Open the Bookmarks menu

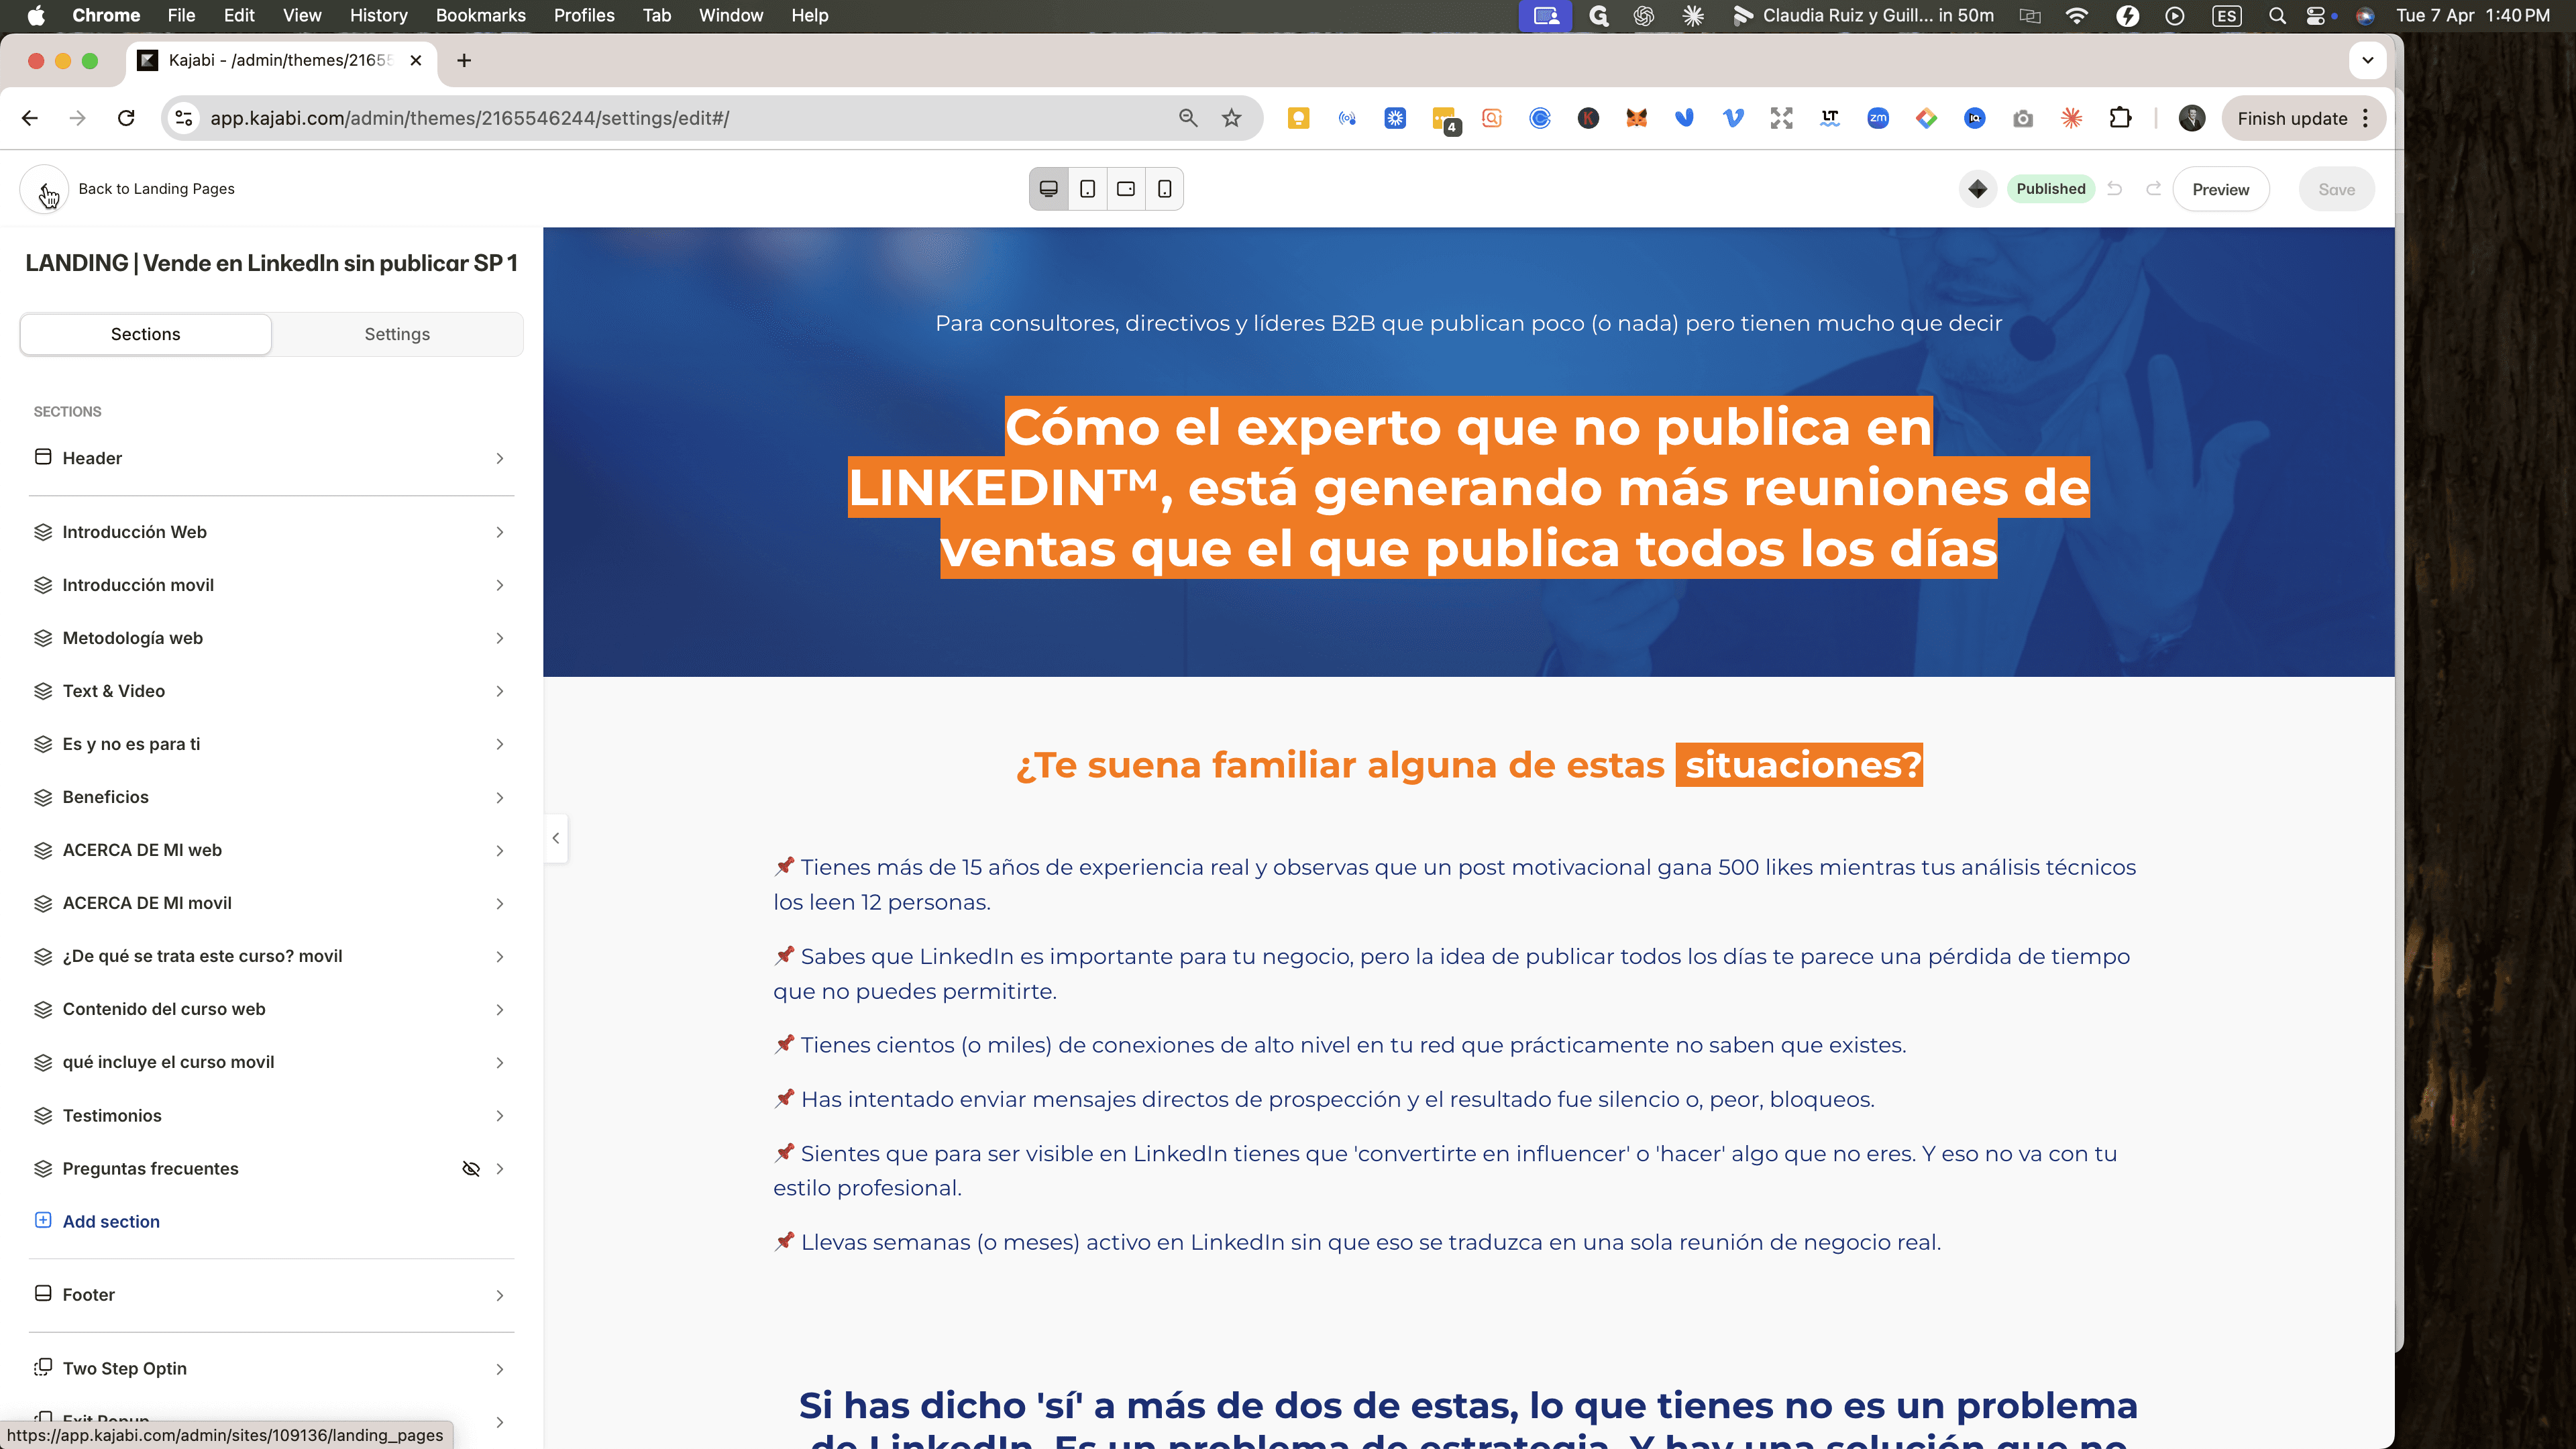pos(480,15)
